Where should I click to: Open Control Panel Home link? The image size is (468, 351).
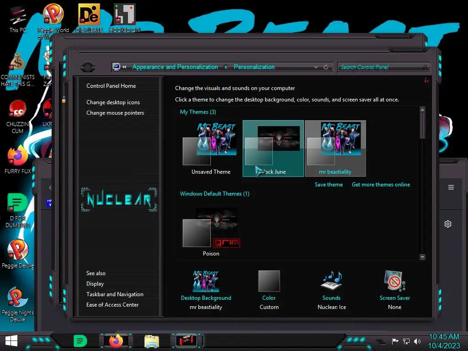111,85
